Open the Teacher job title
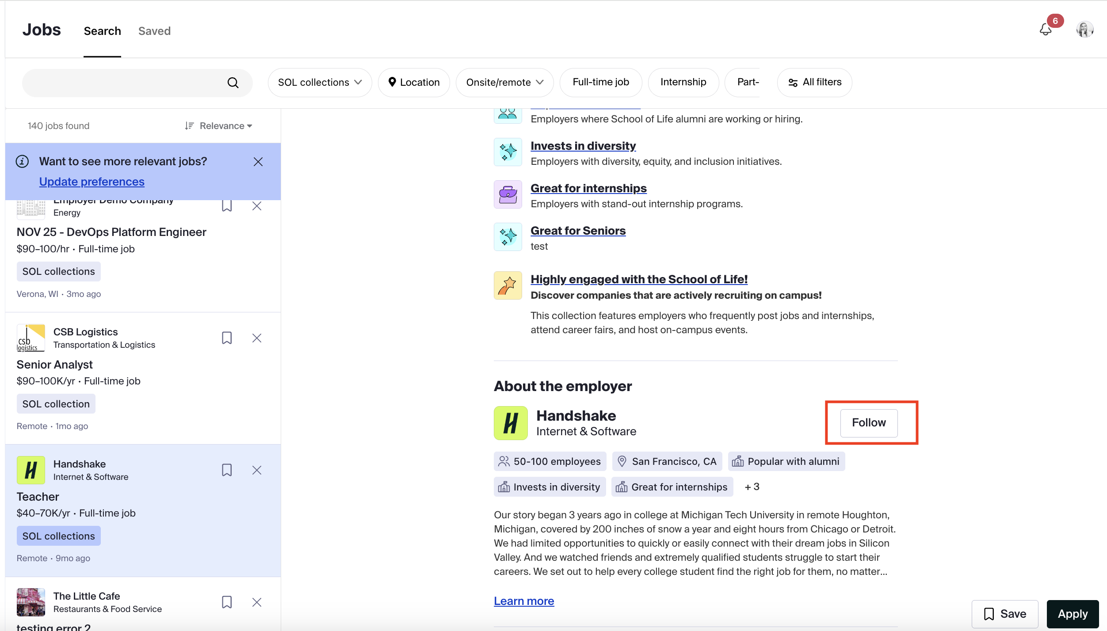 tap(38, 497)
